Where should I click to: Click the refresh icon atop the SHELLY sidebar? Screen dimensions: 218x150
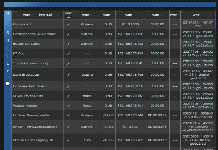coord(8,13)
